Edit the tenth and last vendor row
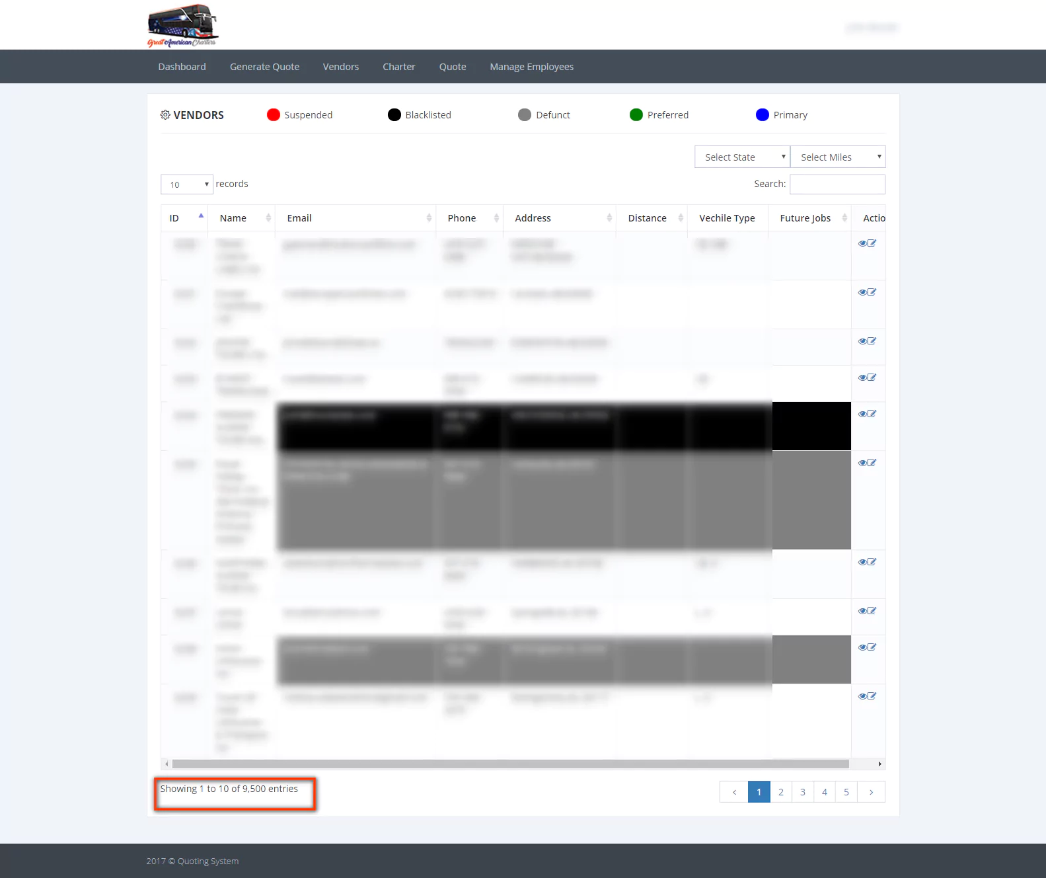Screen dimensions: 1046x878 (872, 696)
